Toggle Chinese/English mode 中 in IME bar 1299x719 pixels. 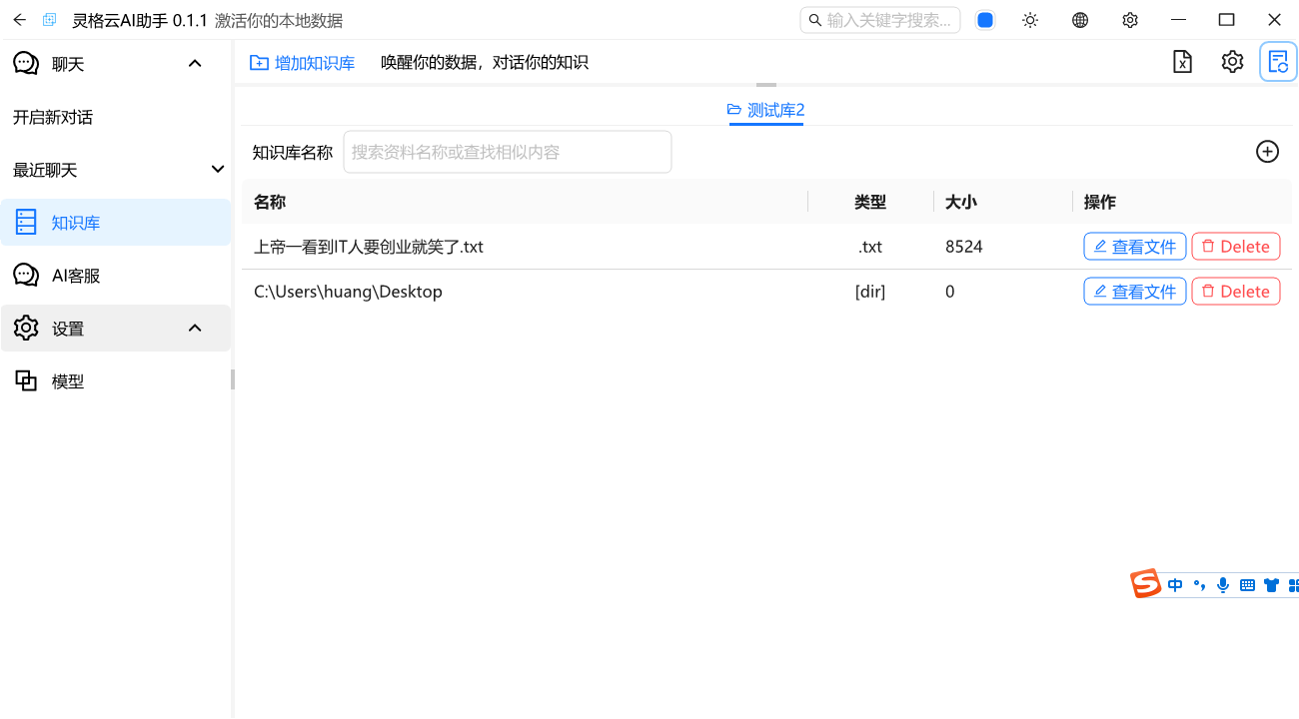click(1175, 585)
